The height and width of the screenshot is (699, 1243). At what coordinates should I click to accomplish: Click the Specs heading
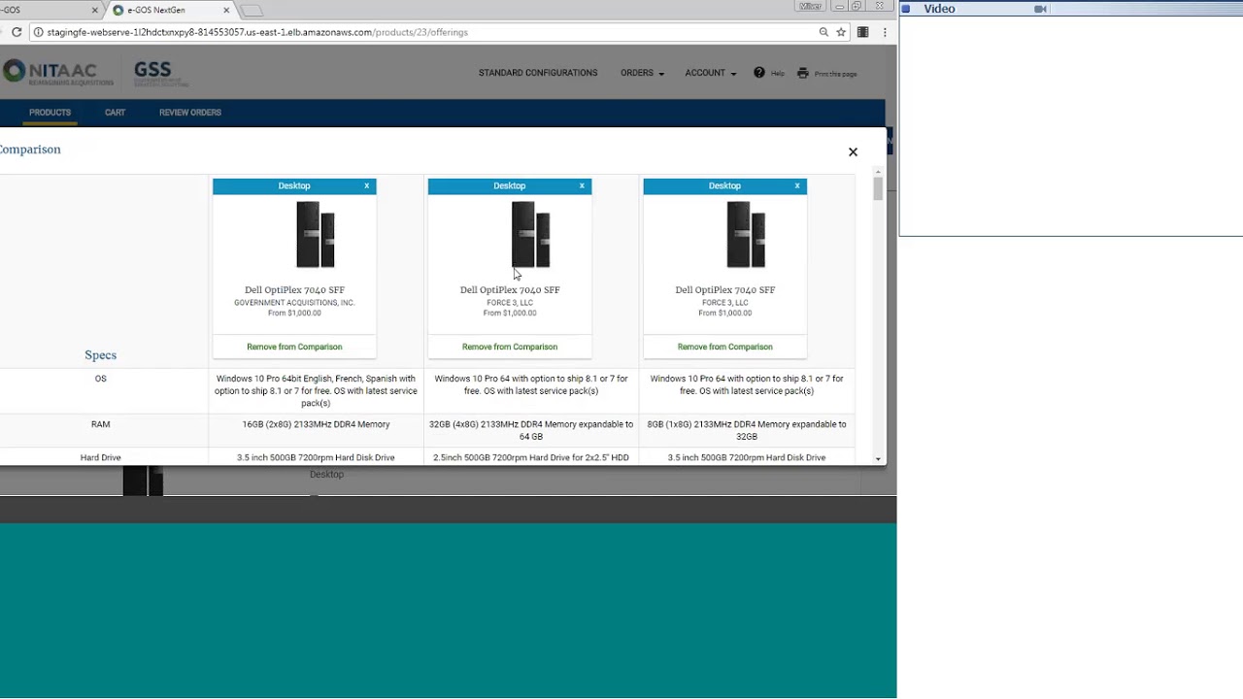100,355
